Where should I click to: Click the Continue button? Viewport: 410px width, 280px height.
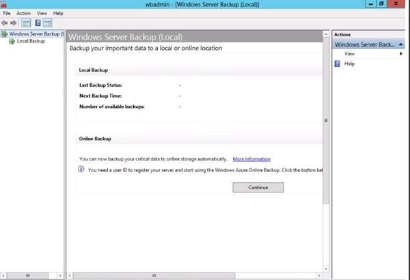point(258,187)
